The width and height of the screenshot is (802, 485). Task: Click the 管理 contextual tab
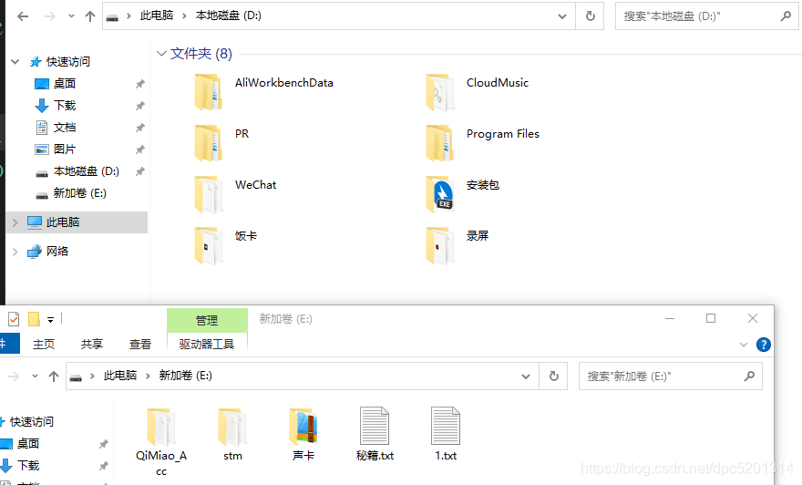point(207,320)
